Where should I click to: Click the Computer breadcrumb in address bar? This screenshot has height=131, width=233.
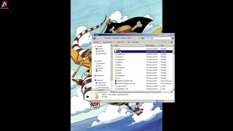[108, 38]
